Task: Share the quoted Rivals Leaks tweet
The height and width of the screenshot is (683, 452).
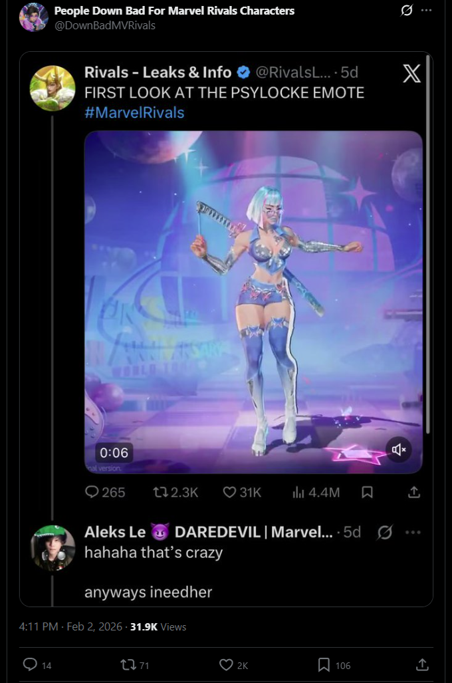Action: pyautogui.click(x=414, y=492)
